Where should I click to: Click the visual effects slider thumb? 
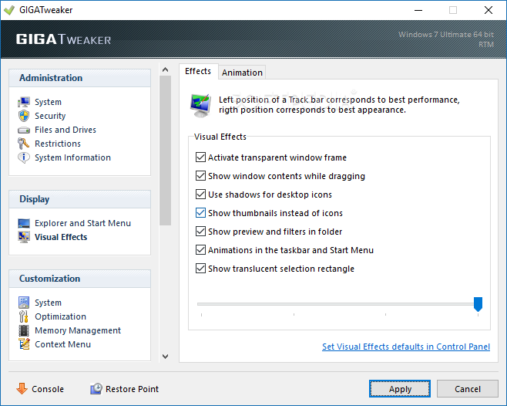point(478,304)
